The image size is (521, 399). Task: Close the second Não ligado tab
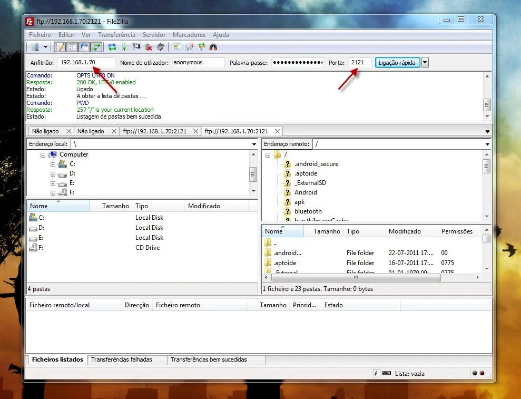click(114, 131)
